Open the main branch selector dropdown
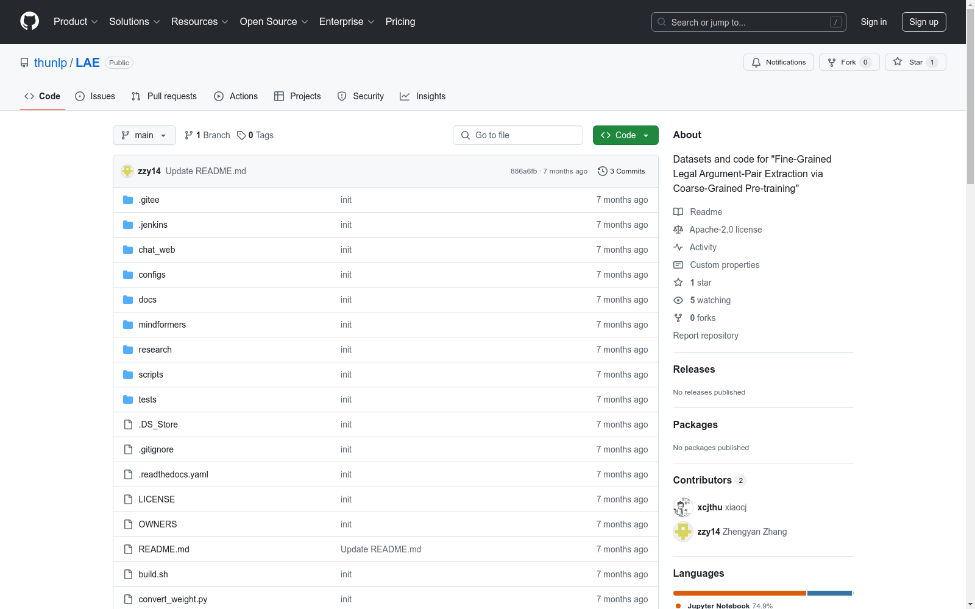The width and height of the screenshot is (975, 609). pyautogui.click(x=144, y=135)
